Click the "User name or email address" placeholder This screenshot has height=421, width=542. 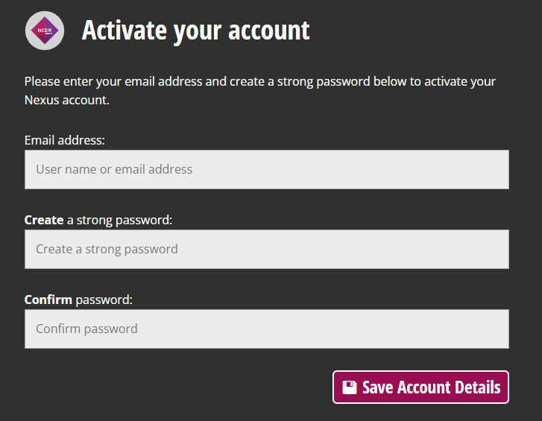click(114, 169)
